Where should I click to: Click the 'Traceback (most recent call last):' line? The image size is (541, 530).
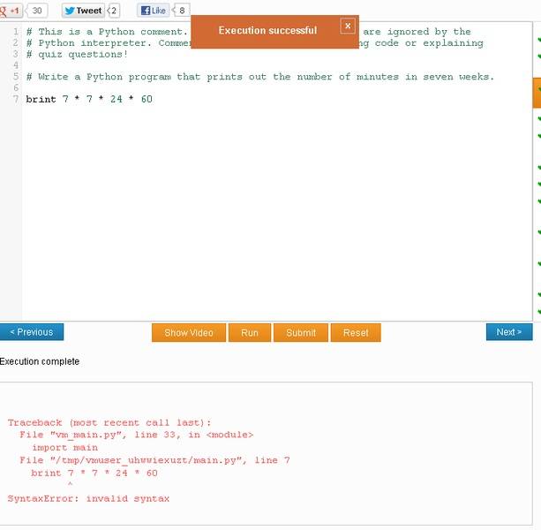tap(109, 422)
